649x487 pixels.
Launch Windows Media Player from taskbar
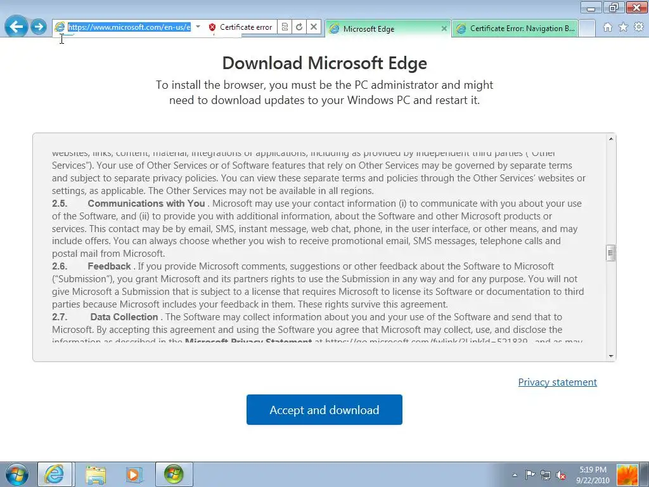(x=134, y=474)
